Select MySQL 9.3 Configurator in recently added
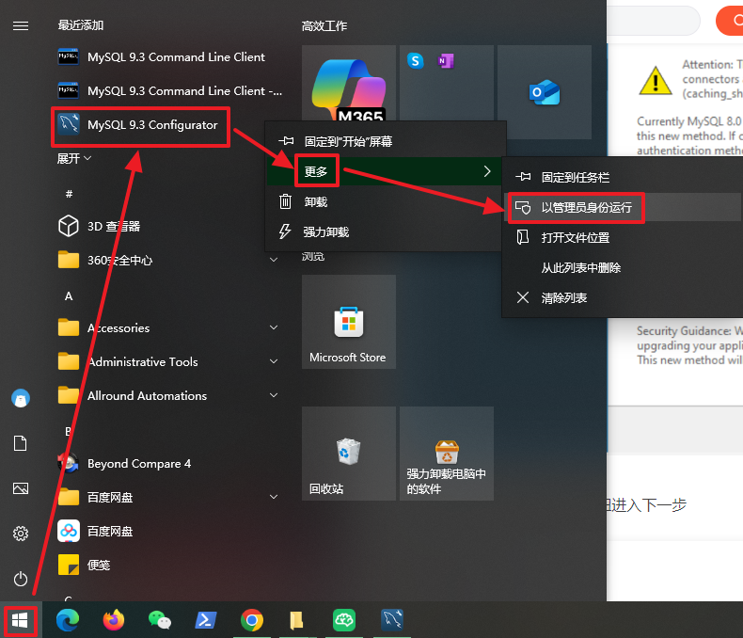The height and width of the screenshot is (638, 743). point(140,125)
